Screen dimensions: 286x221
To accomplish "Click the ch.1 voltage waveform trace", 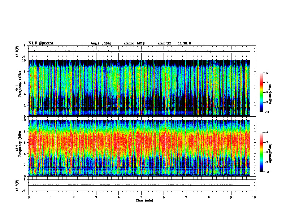I will click(139, 51).
